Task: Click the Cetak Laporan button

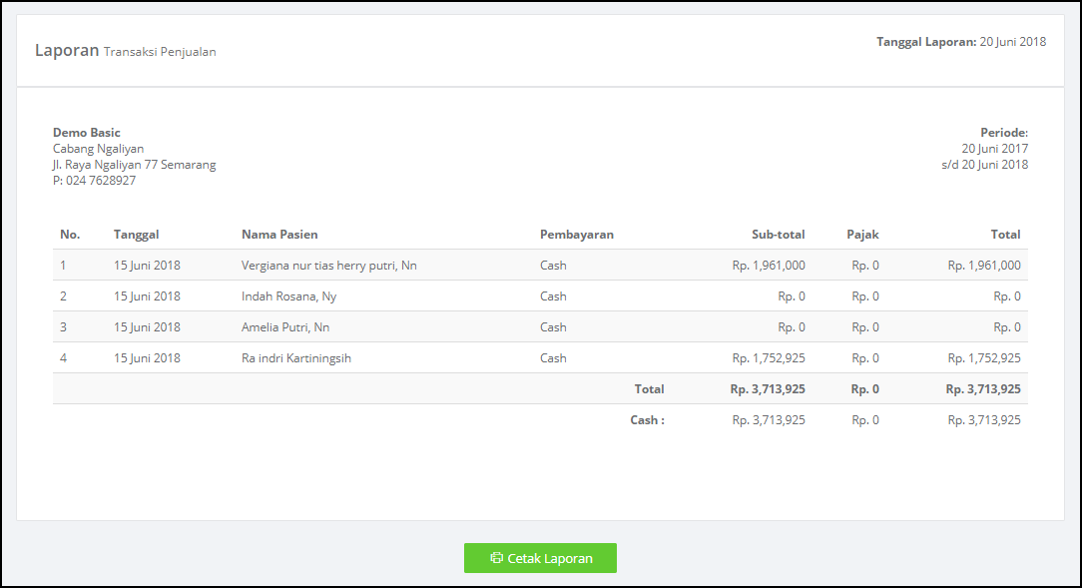Action: (540, 558)
